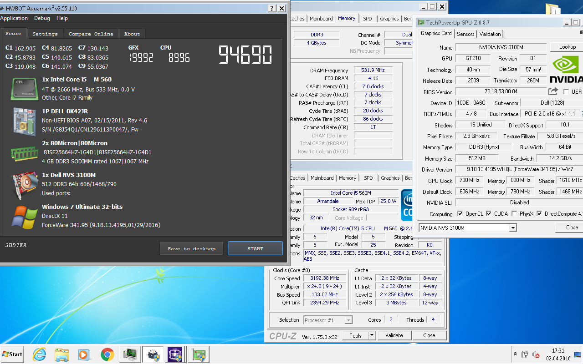Toggle the UEFI checkbox in GPU-Z
583x364 pixels.
tap(566, 92)
